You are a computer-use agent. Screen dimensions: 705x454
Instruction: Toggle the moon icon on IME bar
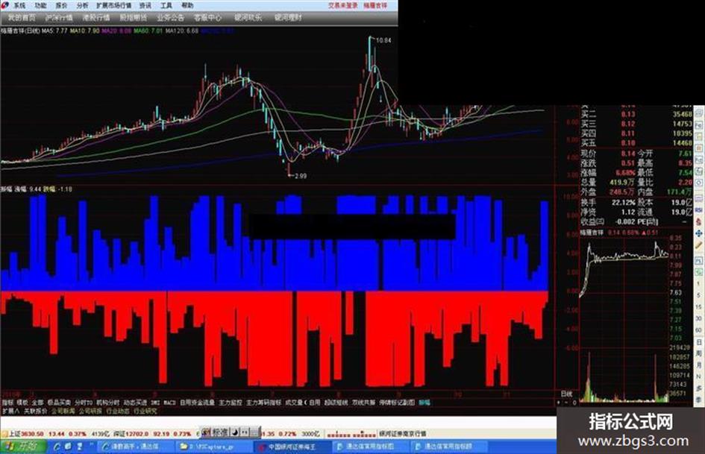tap(235, 432)
